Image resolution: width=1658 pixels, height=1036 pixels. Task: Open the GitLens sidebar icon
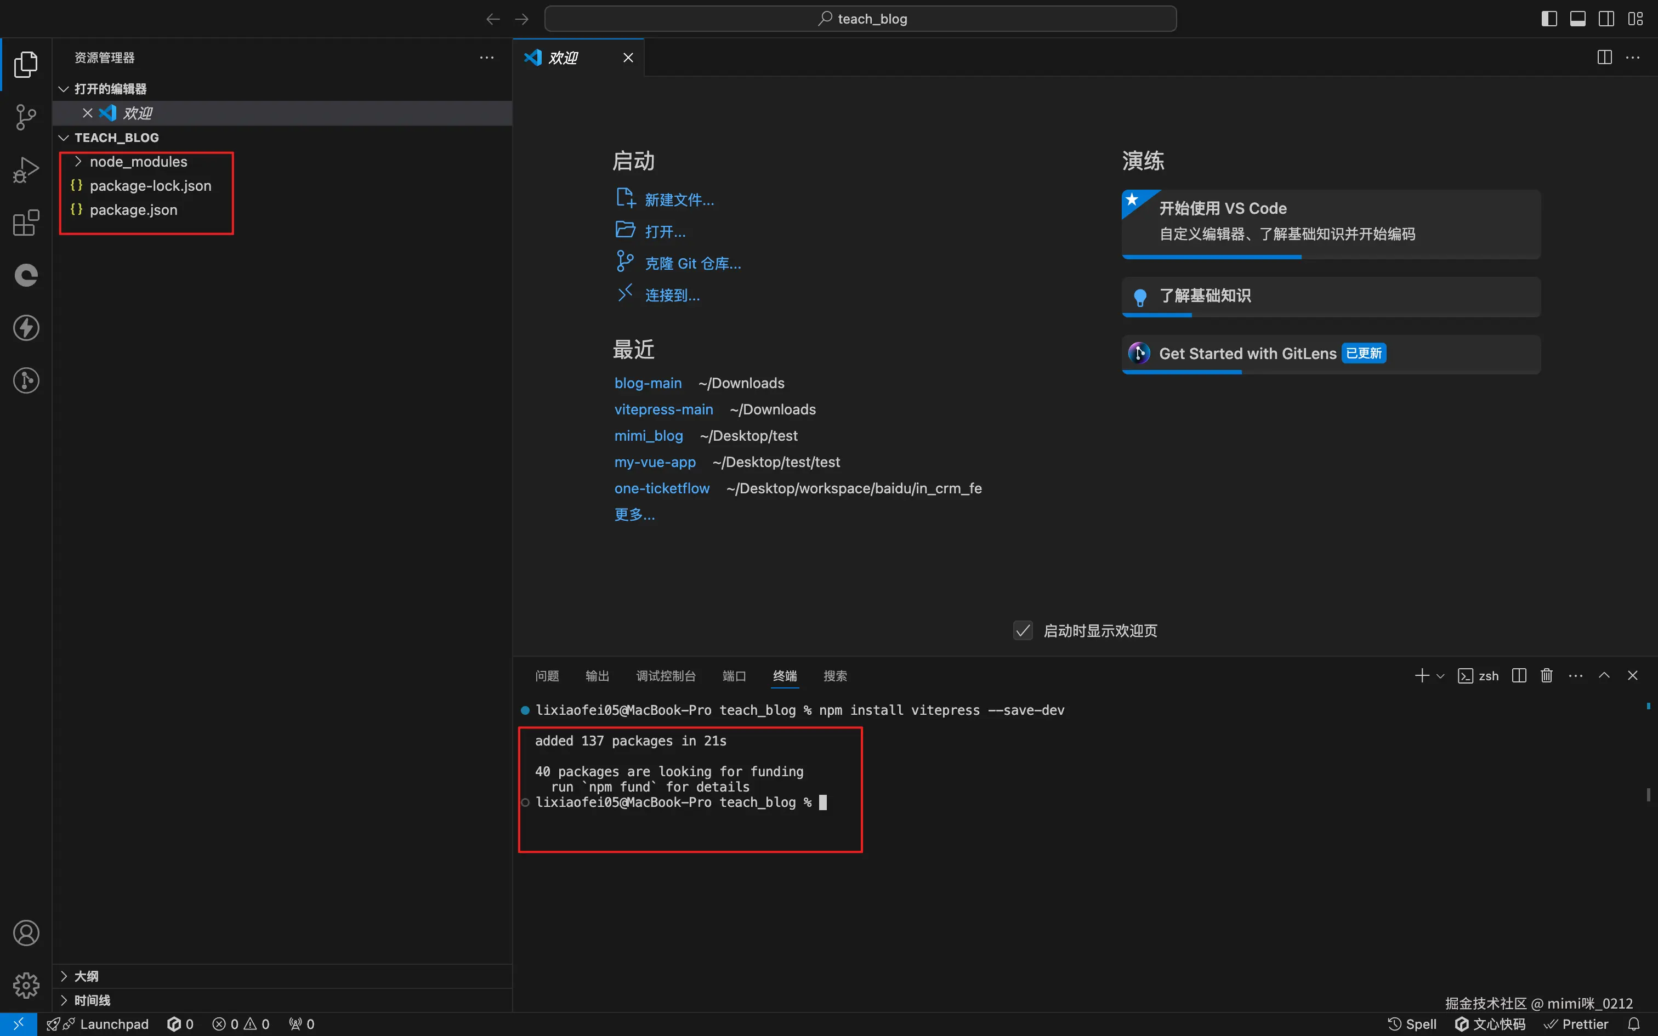tap(26, 380)
